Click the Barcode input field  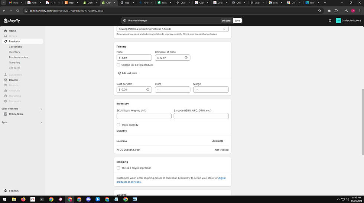click(x=201, y=116)
